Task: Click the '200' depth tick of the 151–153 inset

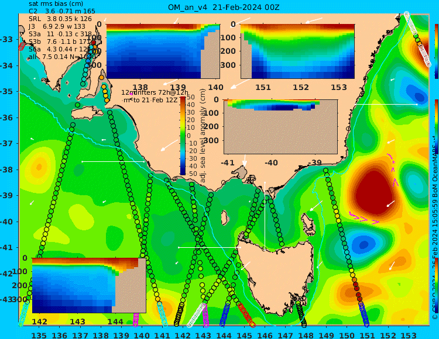Action: pyautogui.click(x=228, y=51)
